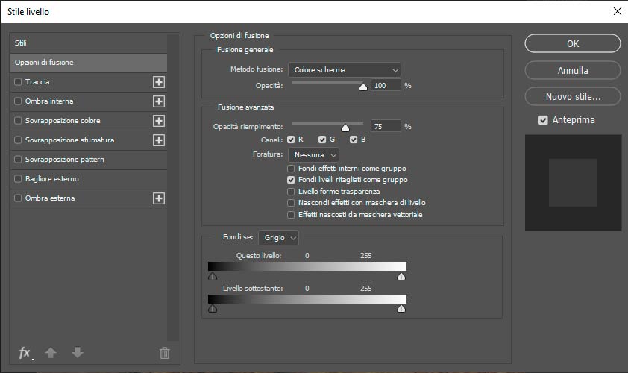Click the styles list vertical scrollbar
This screenshot has height=373, width=628.
click(x=173, y=187)
